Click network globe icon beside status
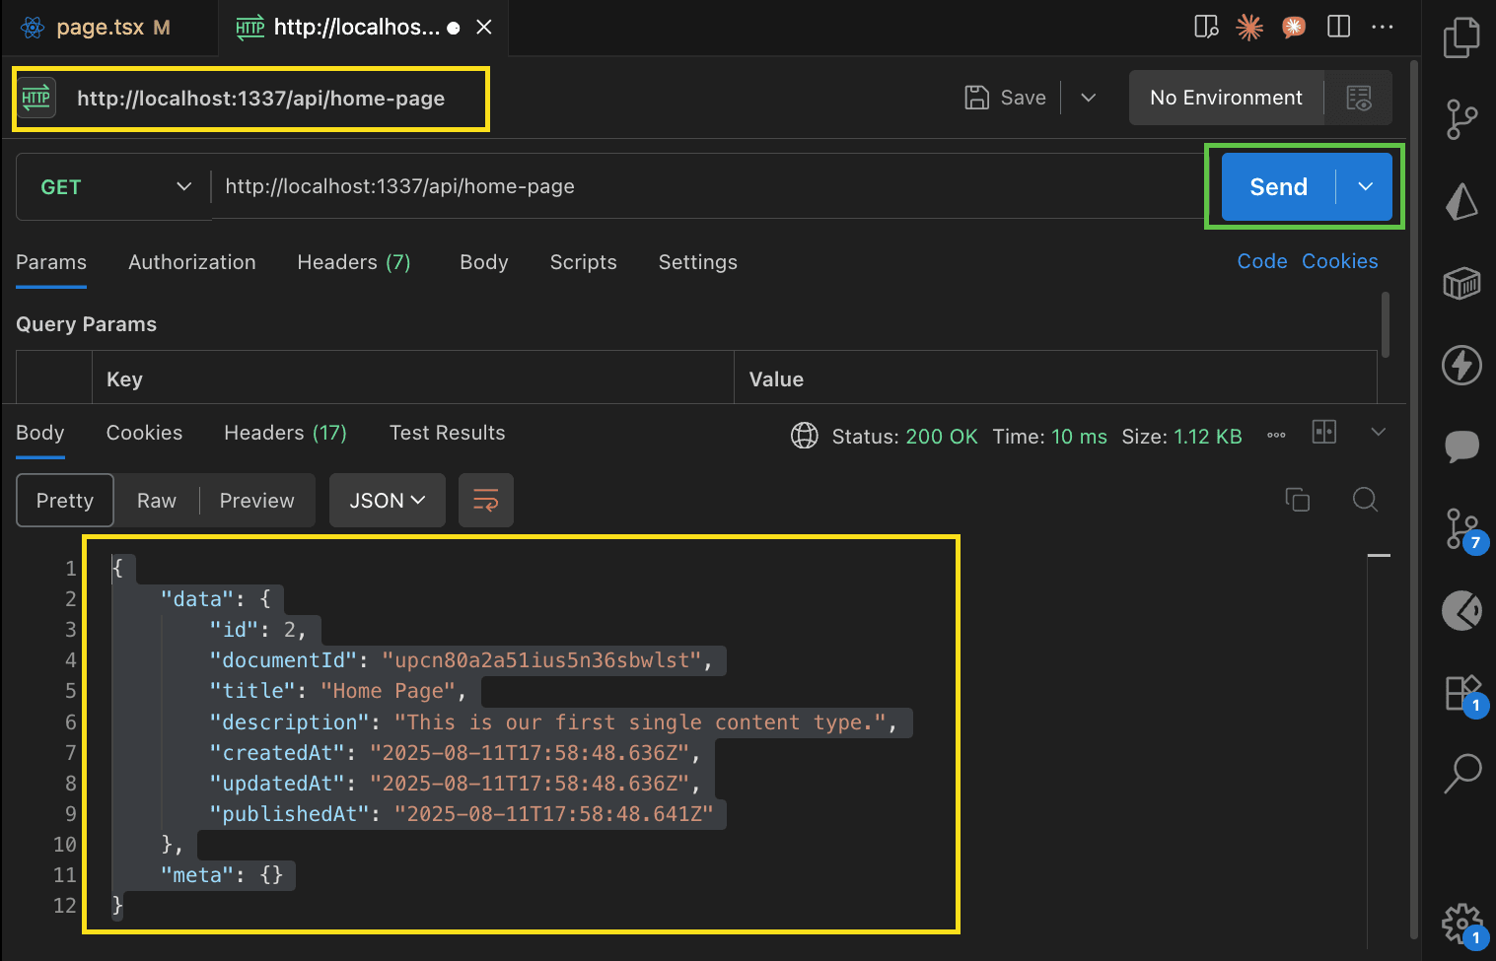The width and height of the screenshot is (1496, 961). coord(805,436)
